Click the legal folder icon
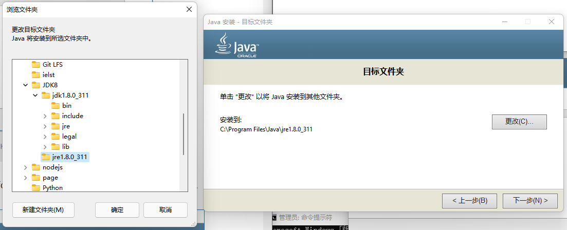 pos(56,137)
